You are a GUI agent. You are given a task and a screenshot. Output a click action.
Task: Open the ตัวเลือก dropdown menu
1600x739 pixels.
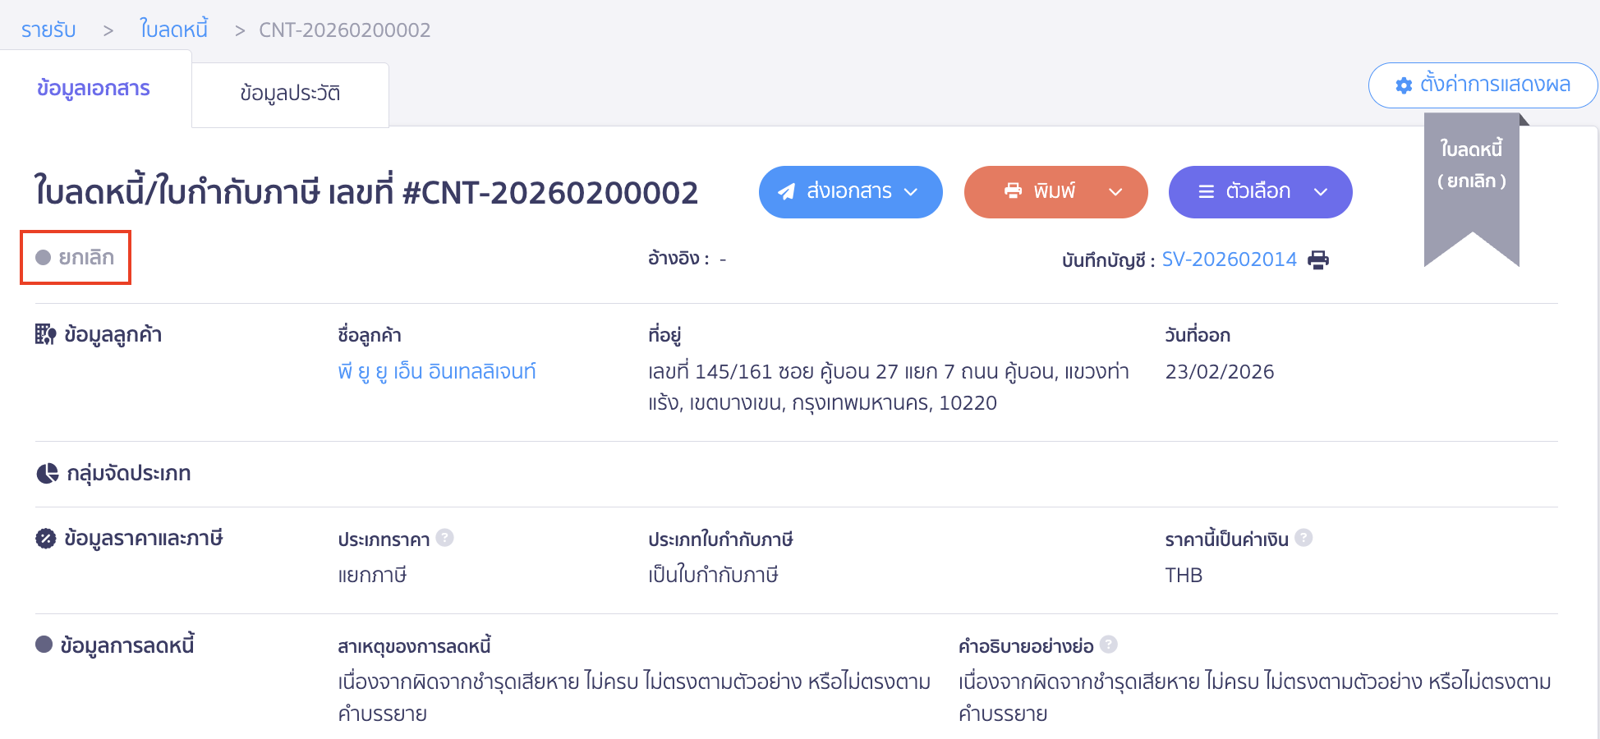[x=1322, y=192]
